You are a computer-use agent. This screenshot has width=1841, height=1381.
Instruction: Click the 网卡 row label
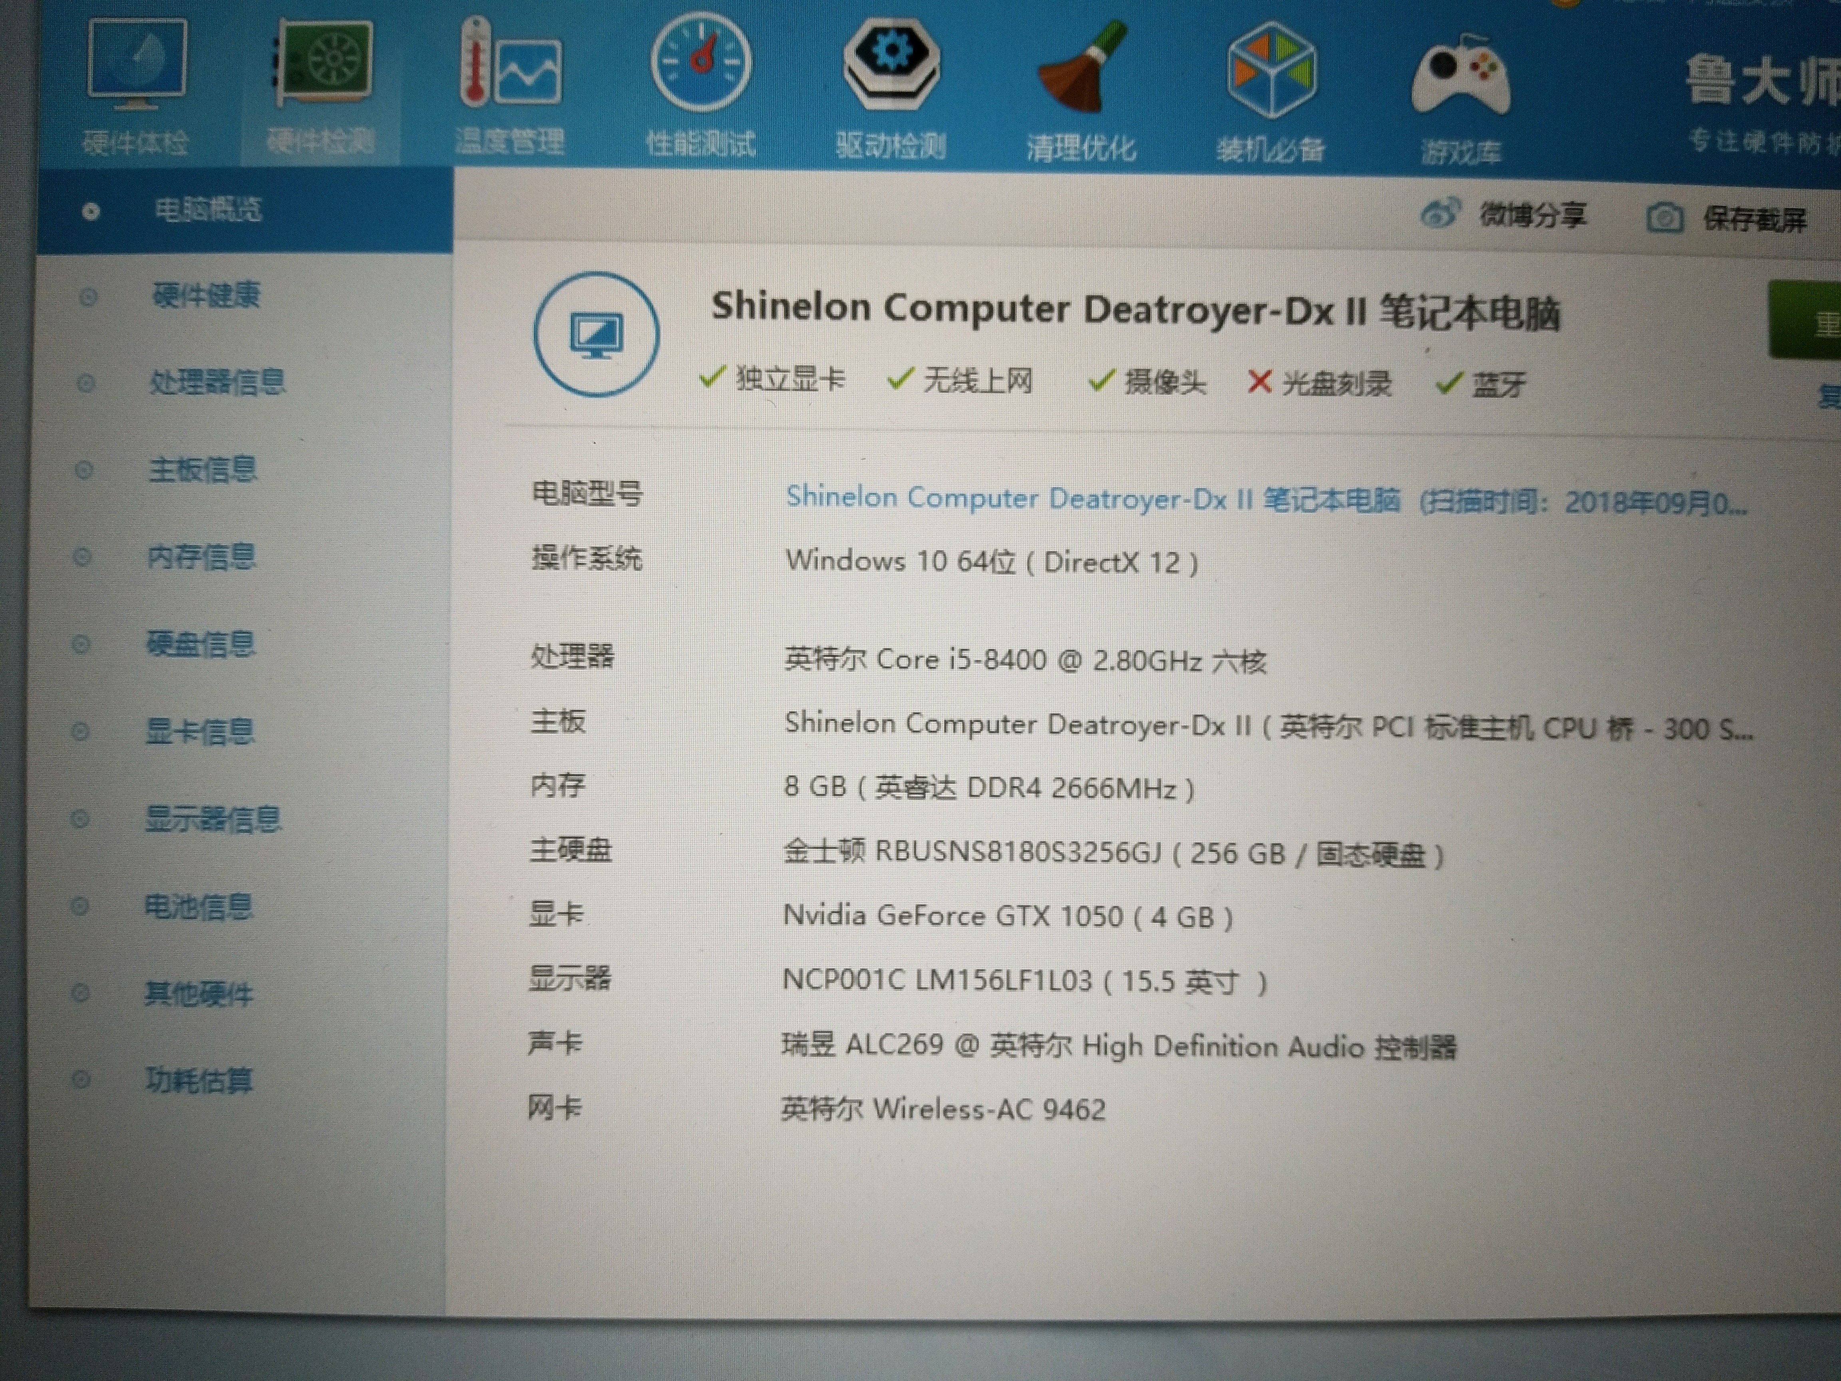pos(554,1107)
